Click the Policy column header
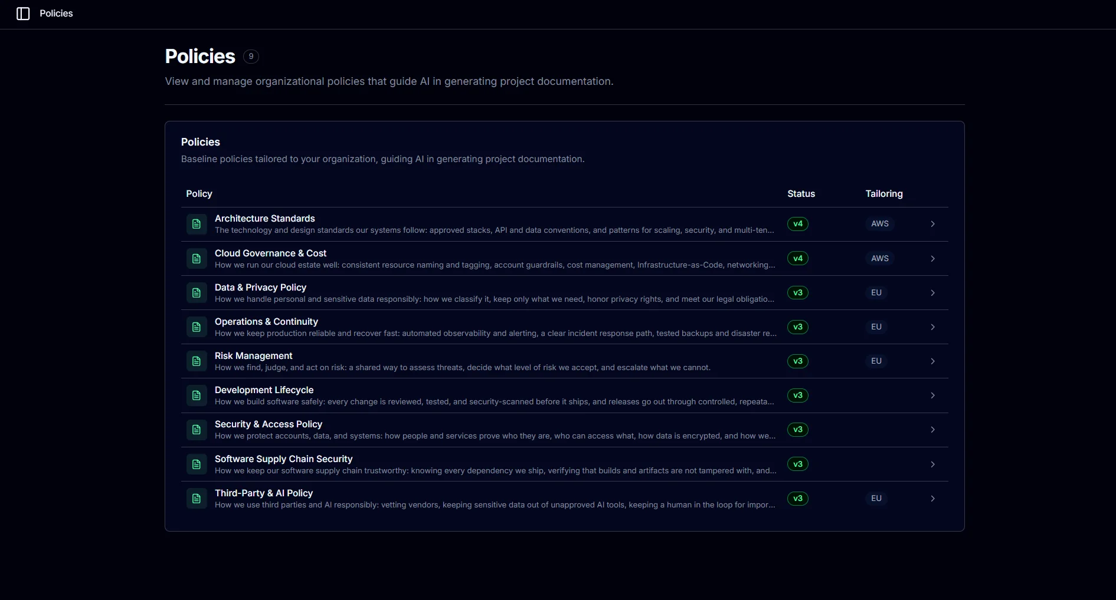1116x600 pixels. (x=199, y=194)
